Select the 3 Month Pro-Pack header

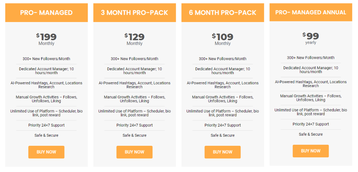[135, 13]
